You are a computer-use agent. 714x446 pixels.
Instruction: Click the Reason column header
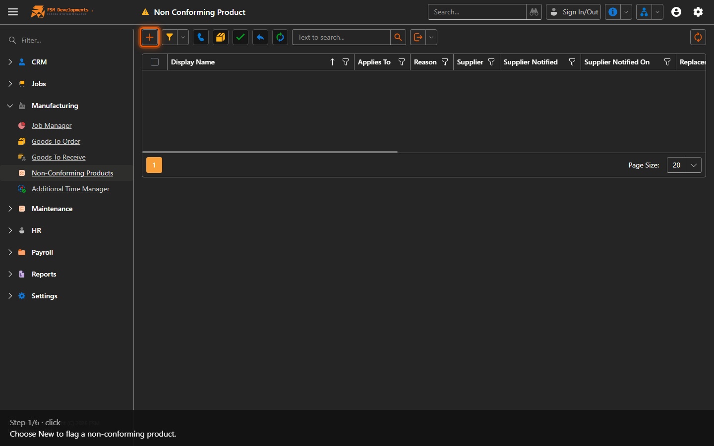(425, 62)
